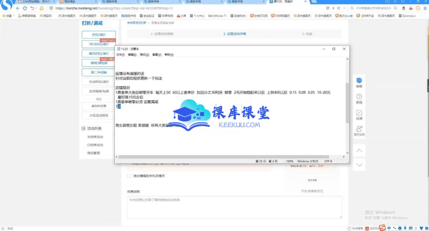Open the 教程 tutorial question icon
429x231 pixels.
[359, 99]
